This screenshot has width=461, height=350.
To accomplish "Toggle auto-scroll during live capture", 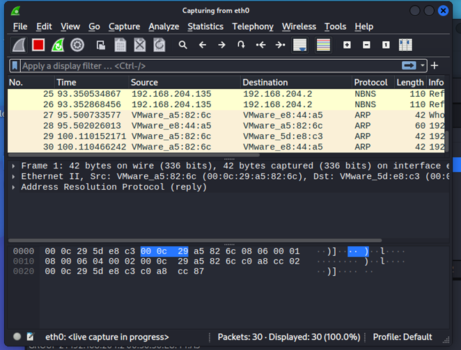I will [x=300, y=45].
